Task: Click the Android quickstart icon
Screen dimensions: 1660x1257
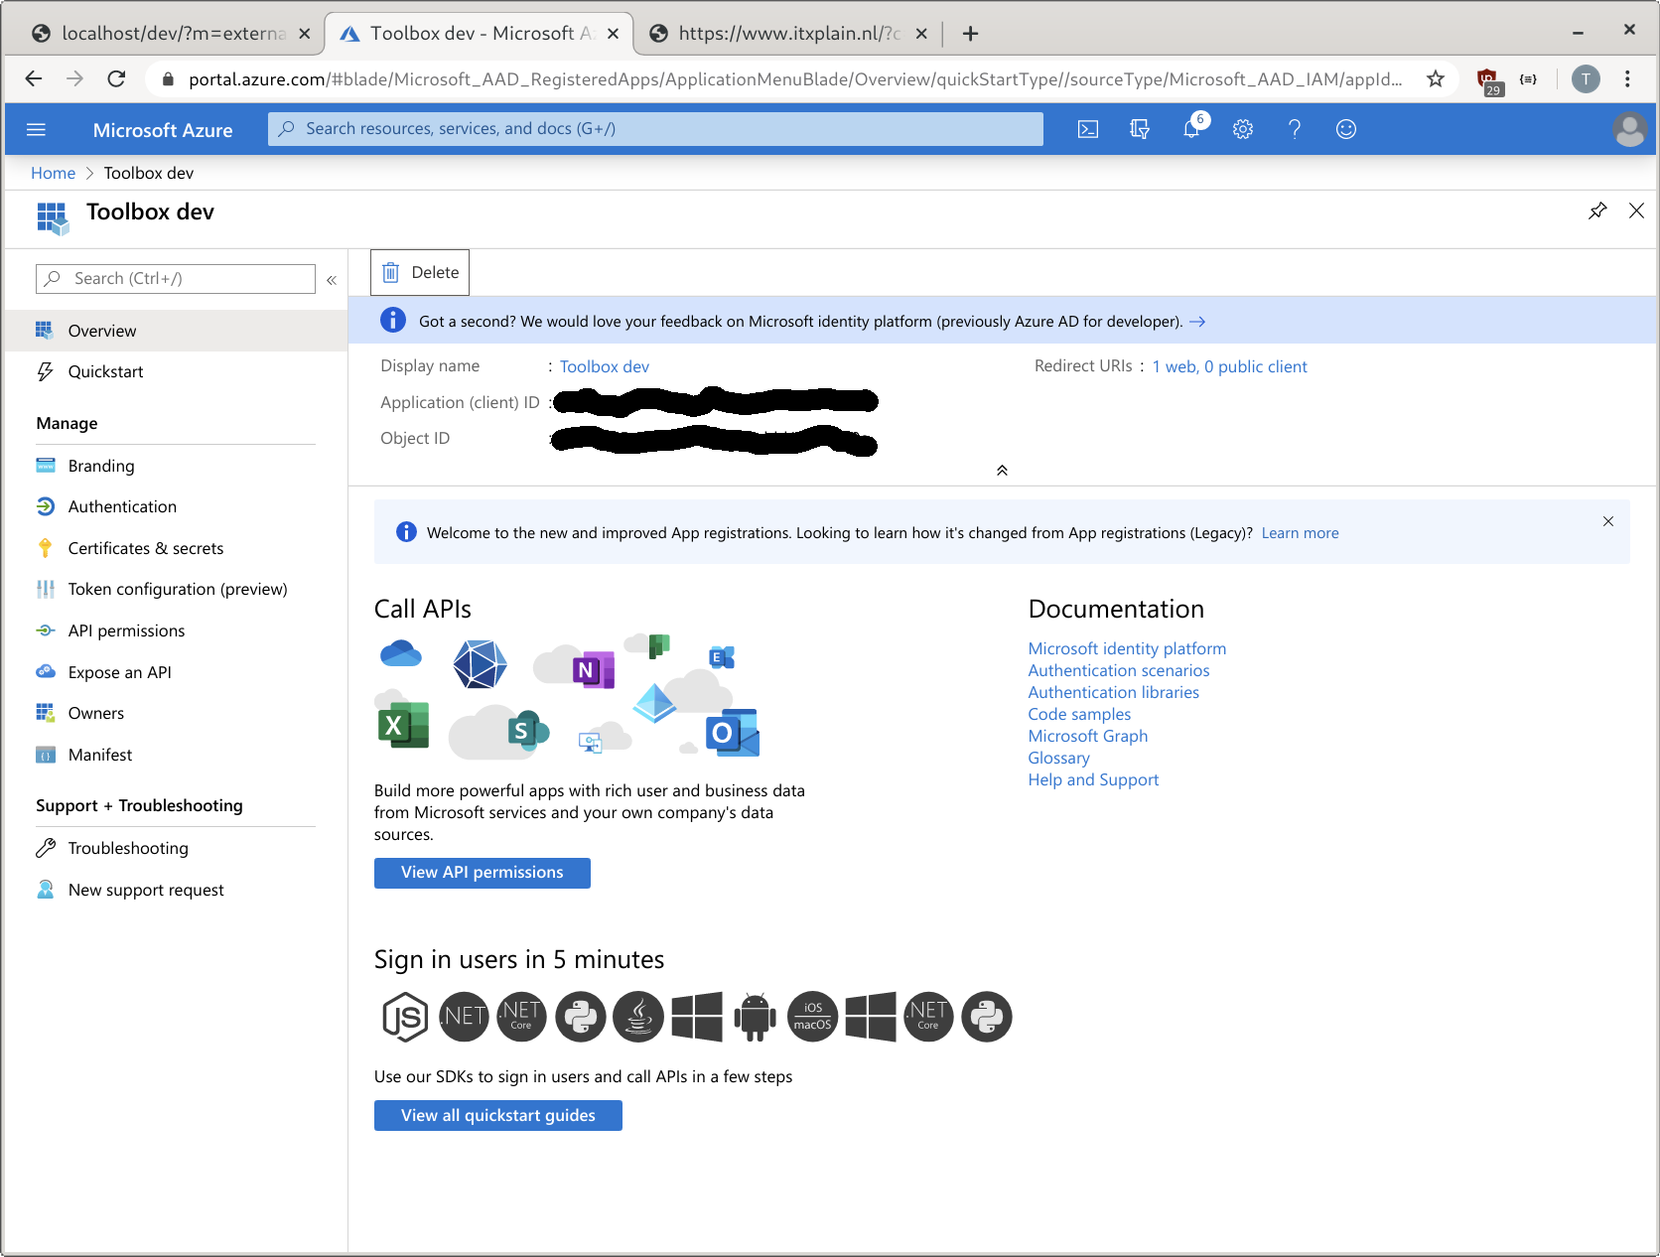Action: pyautogui.click(x=755, y=1017)
